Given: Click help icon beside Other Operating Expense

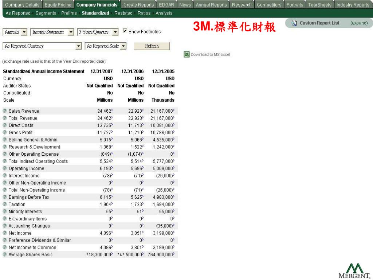Looking at the screenshot, I should [x=4, y=154].
